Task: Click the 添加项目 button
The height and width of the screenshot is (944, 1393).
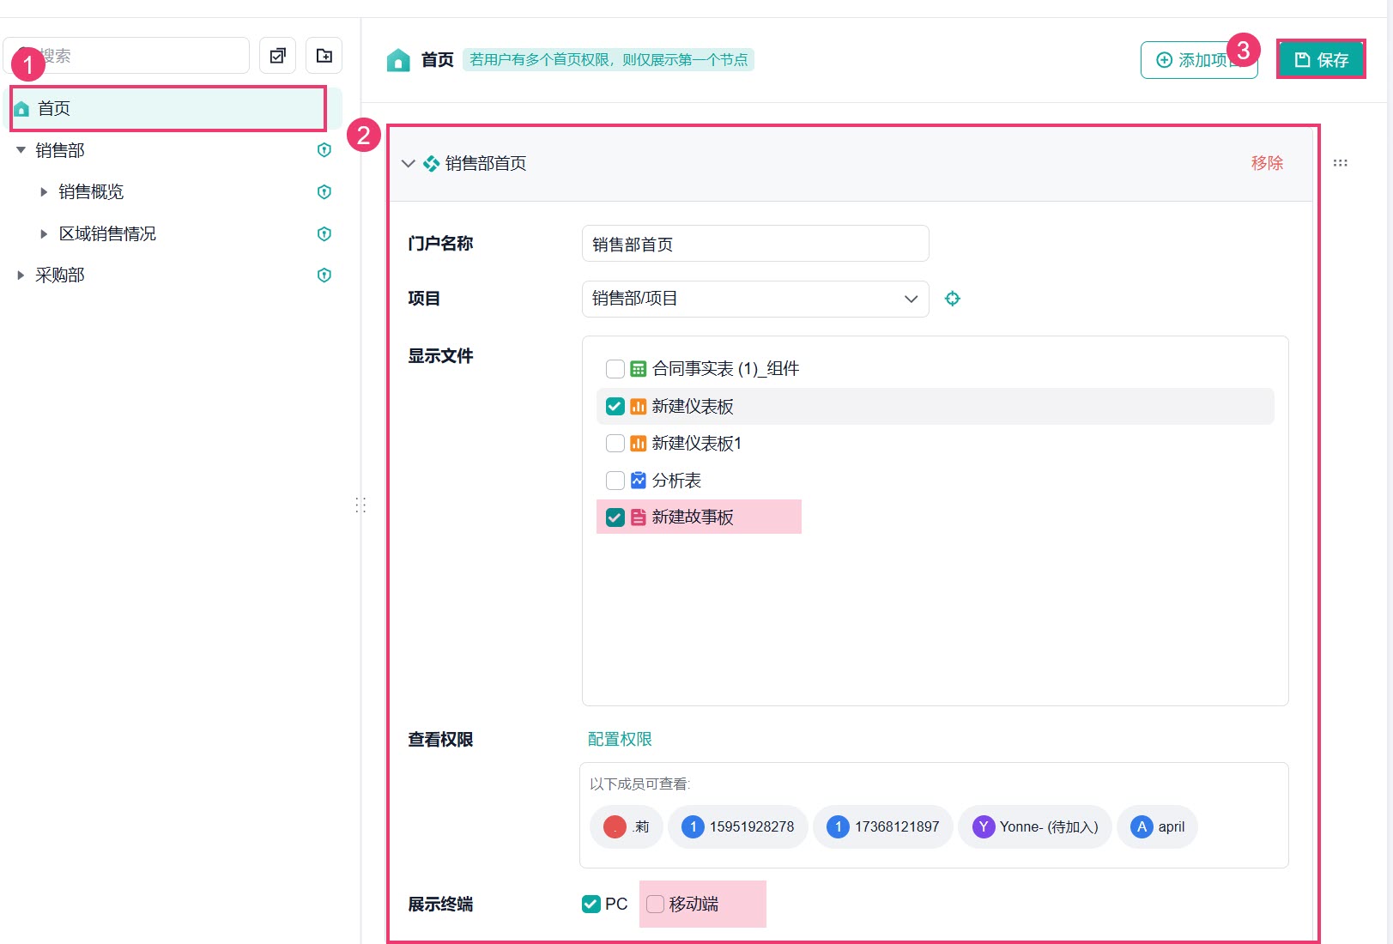Action: click(1199, 60)
